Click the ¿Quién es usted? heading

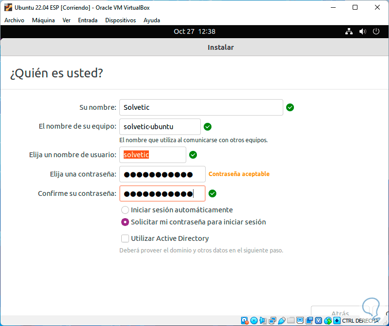(x=57, y=73)
